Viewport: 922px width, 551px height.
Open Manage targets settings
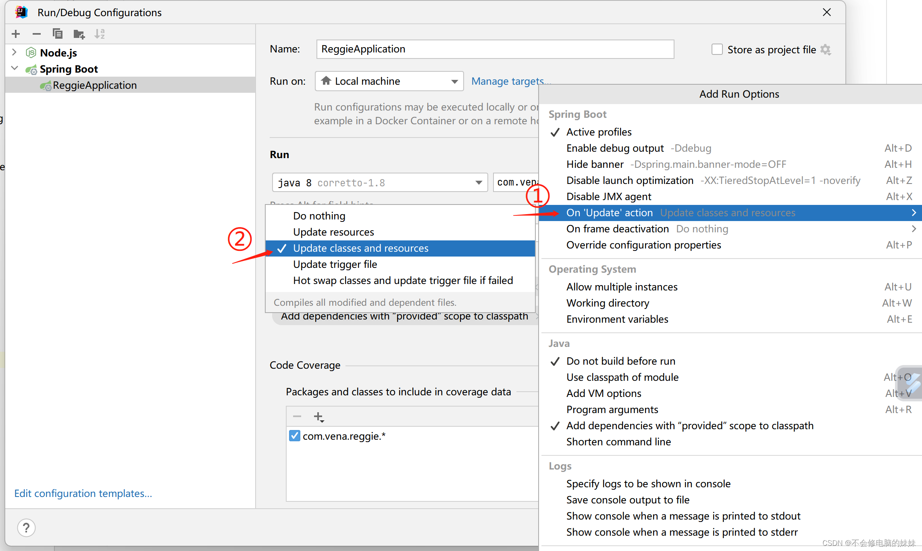tap(511, 81)
